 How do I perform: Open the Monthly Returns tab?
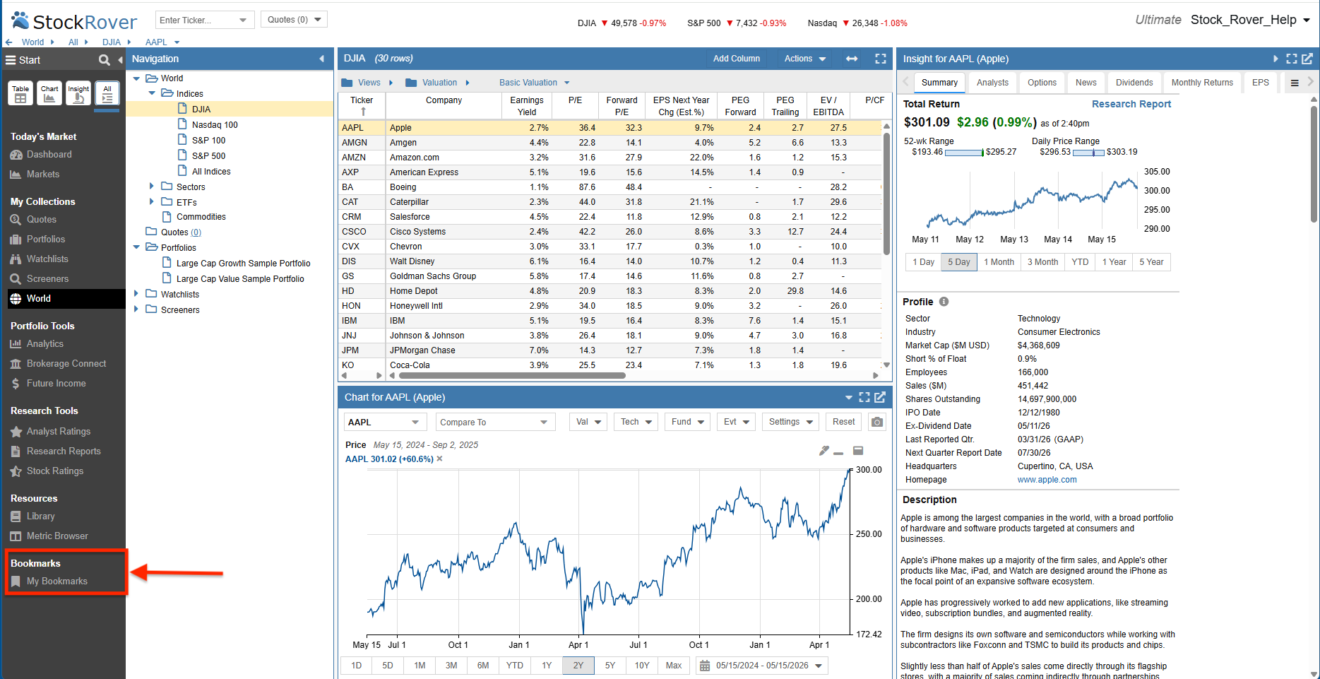[x=1202, y=83]
